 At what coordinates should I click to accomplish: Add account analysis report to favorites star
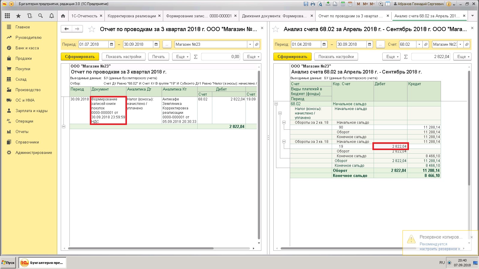[275, 29]
